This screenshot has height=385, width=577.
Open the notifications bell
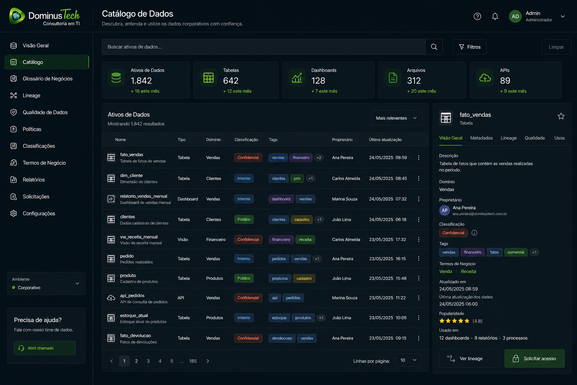(495, 17)
